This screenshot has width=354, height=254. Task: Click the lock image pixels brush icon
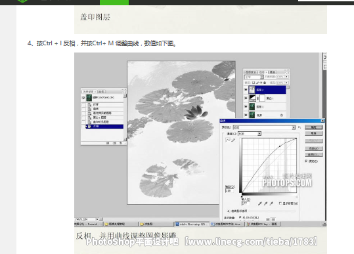point(257,83)
